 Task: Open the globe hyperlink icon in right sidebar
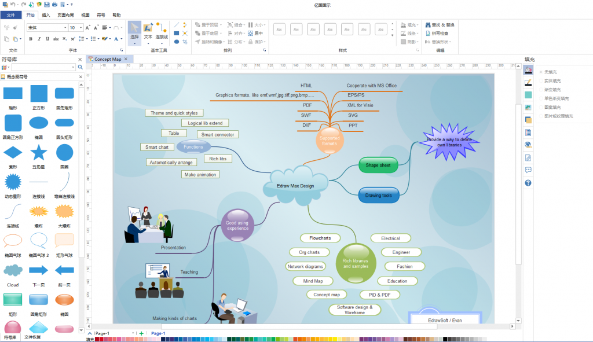(x=528, y=145)
